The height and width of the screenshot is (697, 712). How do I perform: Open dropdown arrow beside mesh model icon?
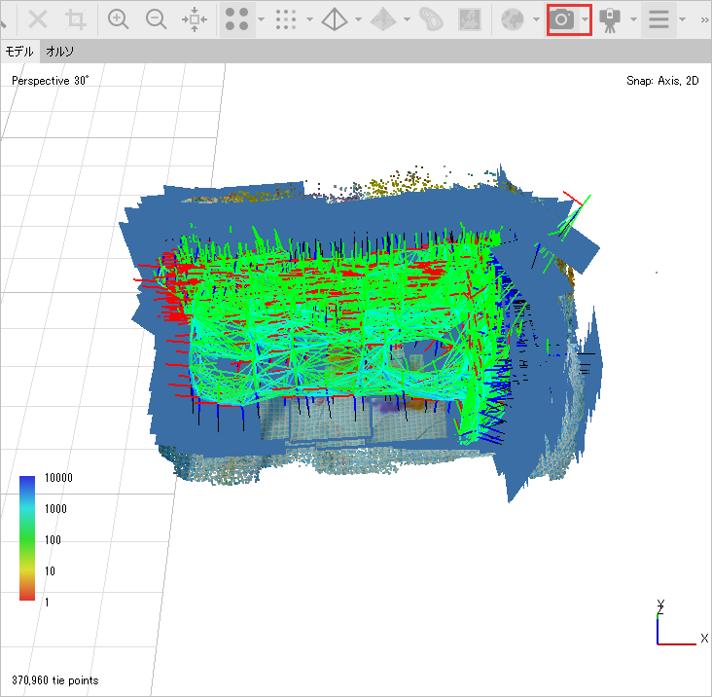pos(358,19)
